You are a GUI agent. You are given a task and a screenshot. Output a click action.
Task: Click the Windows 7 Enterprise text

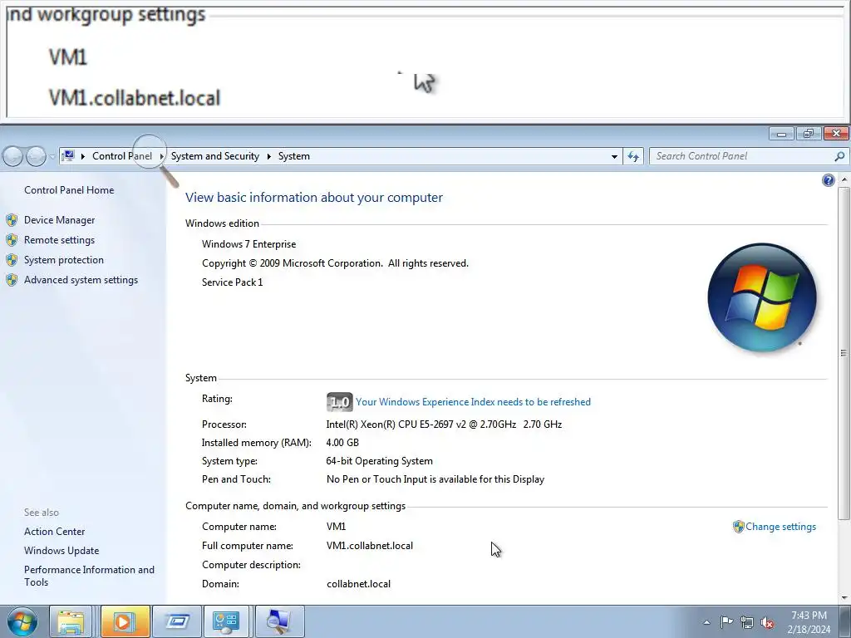tap(249, 244)
